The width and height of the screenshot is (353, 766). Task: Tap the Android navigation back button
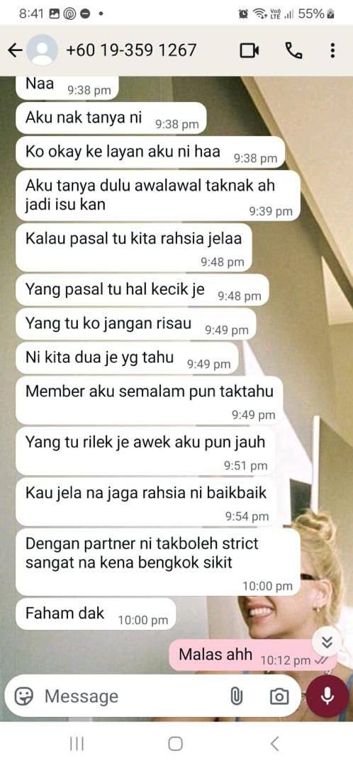[x=275, y=743]
